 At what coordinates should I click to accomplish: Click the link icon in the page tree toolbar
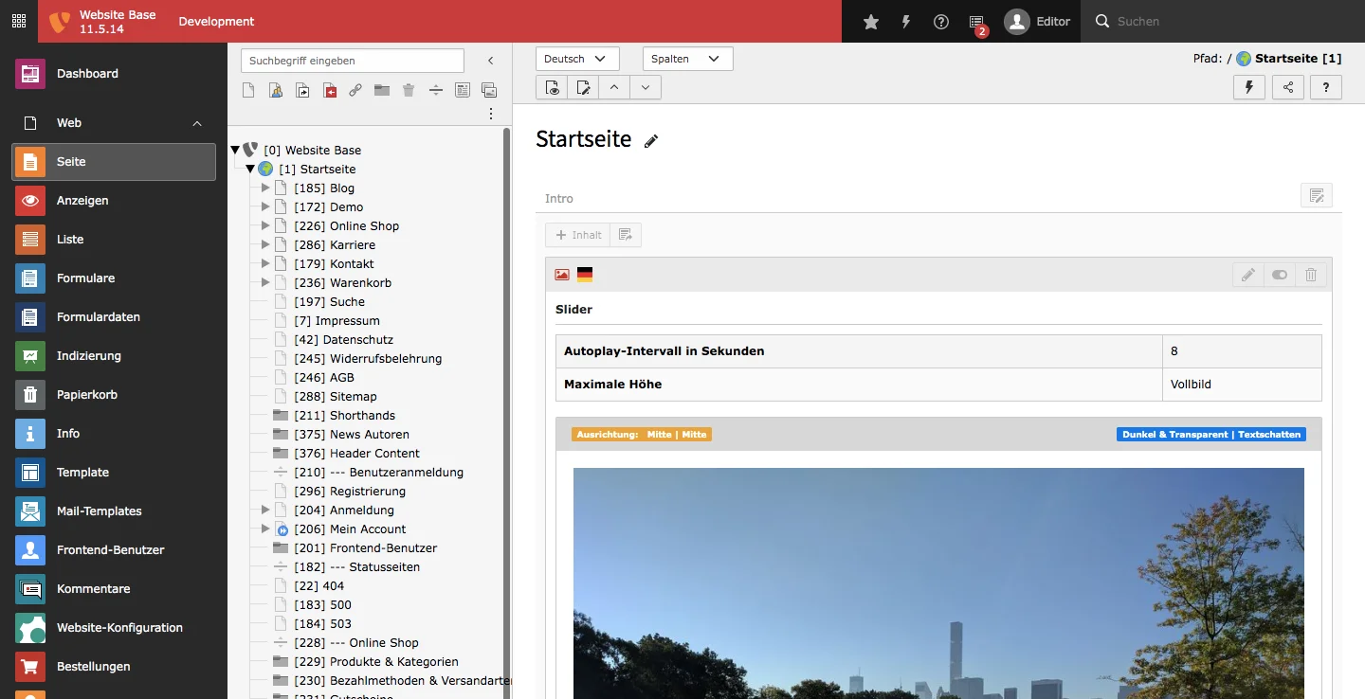(355, 90)
